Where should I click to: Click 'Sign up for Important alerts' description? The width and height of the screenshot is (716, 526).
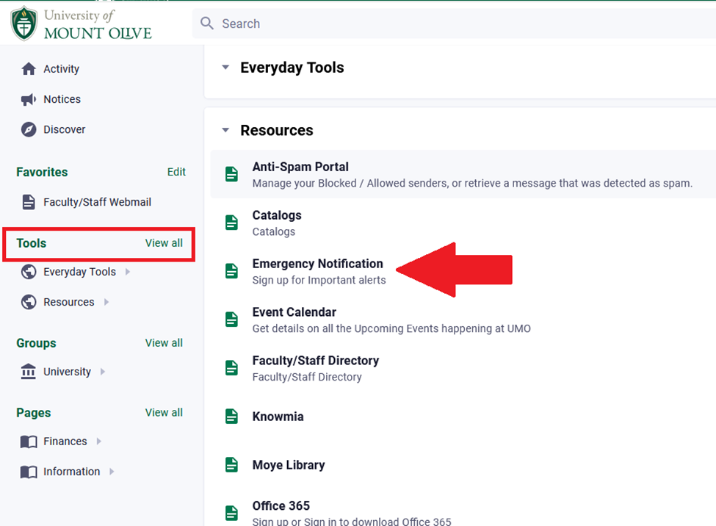(x=319, y=280)
